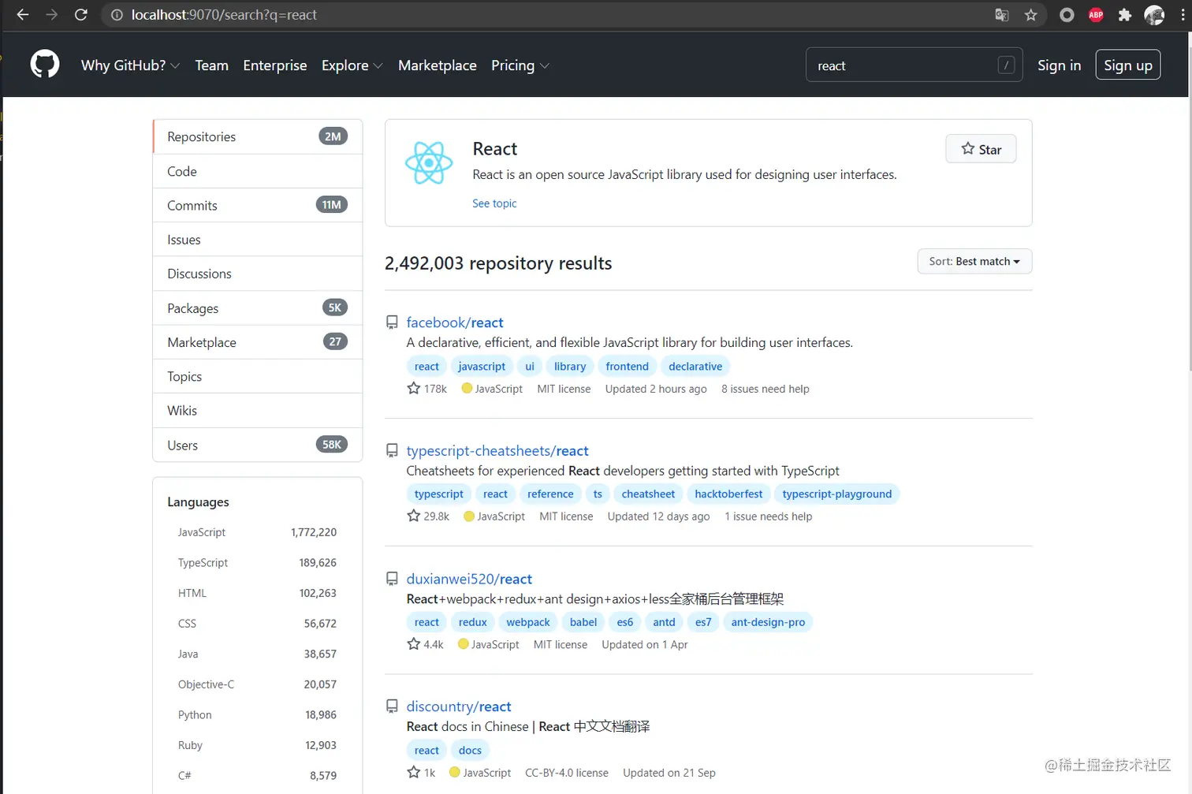Click the 178k stars icon for facebook/react
The width and height of the screenshot is (1192, 794).
(413, 388)
